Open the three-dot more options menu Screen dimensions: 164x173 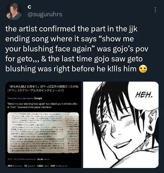(x=155, y=10)
